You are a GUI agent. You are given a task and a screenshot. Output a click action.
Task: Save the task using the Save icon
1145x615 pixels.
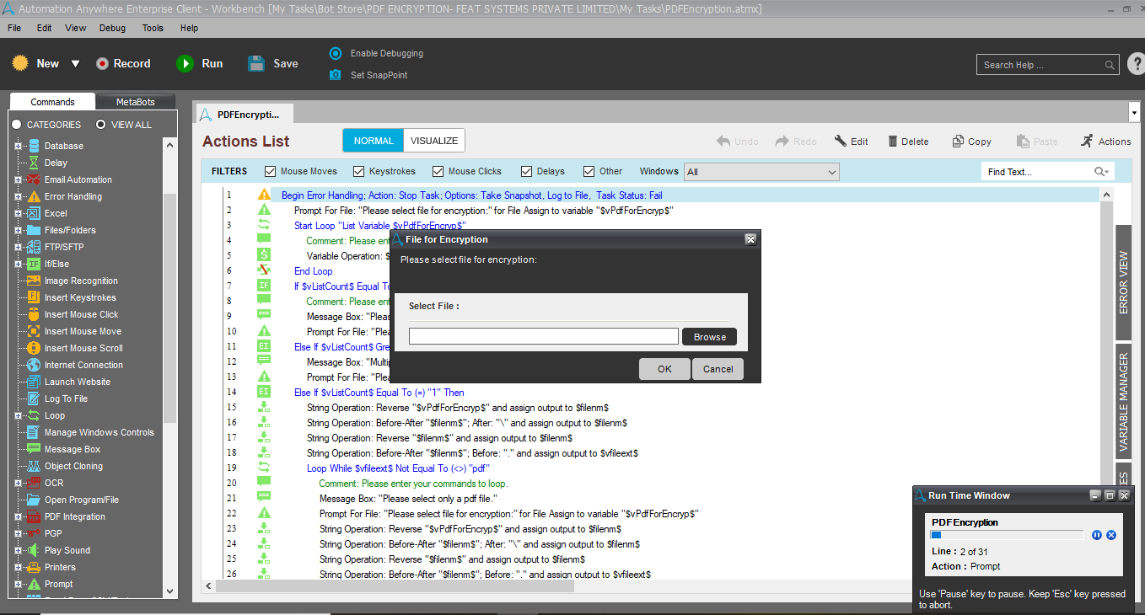coord(256,63)
